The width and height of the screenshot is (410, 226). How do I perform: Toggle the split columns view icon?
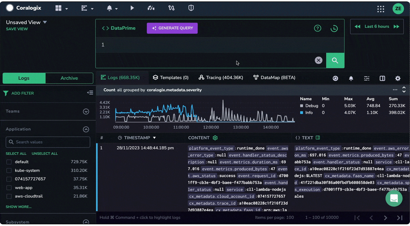point(382,78)
